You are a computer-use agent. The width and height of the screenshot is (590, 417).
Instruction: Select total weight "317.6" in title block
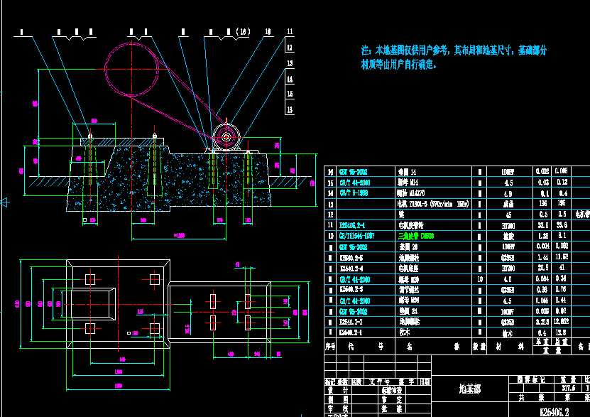(x=568, y=388)
